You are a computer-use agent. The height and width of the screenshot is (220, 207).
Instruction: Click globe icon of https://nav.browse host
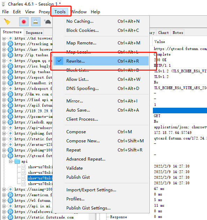pos(10,49)
